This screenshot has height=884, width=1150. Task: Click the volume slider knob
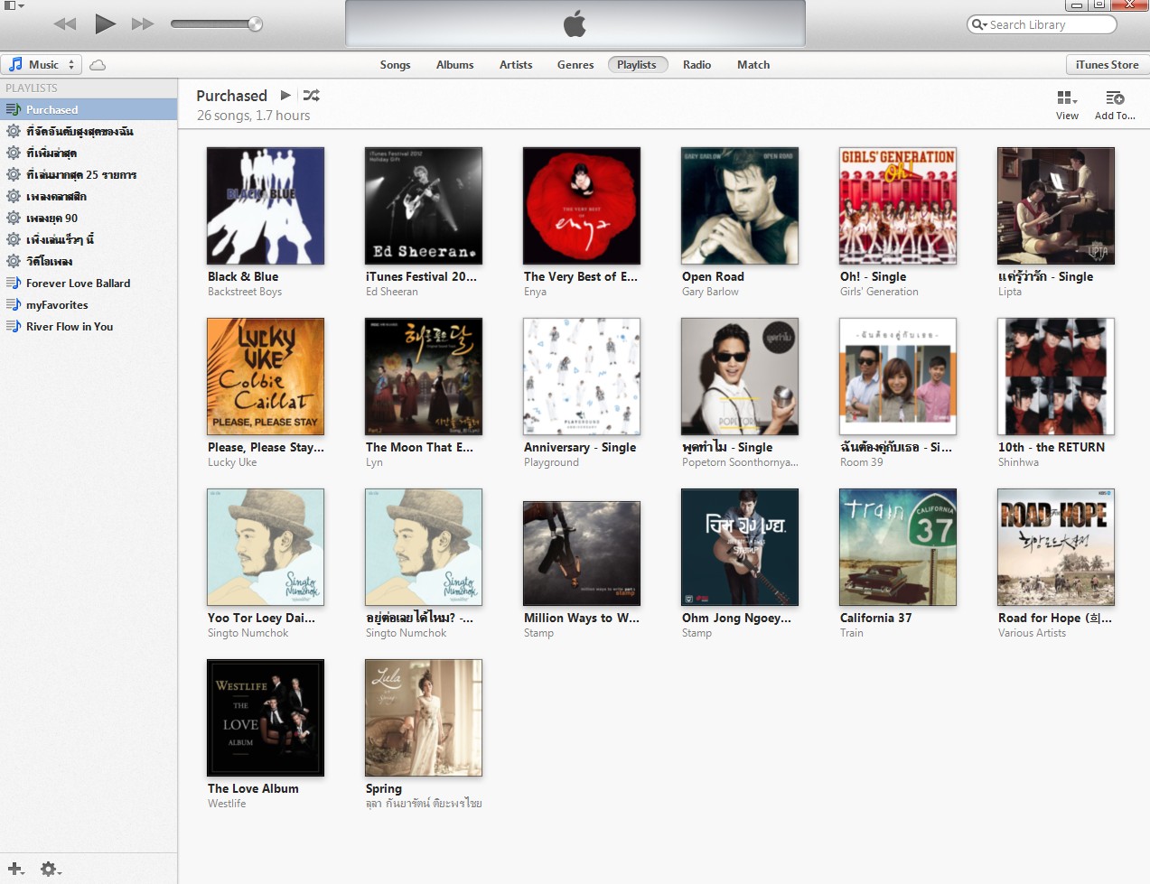tap(256, 24)
